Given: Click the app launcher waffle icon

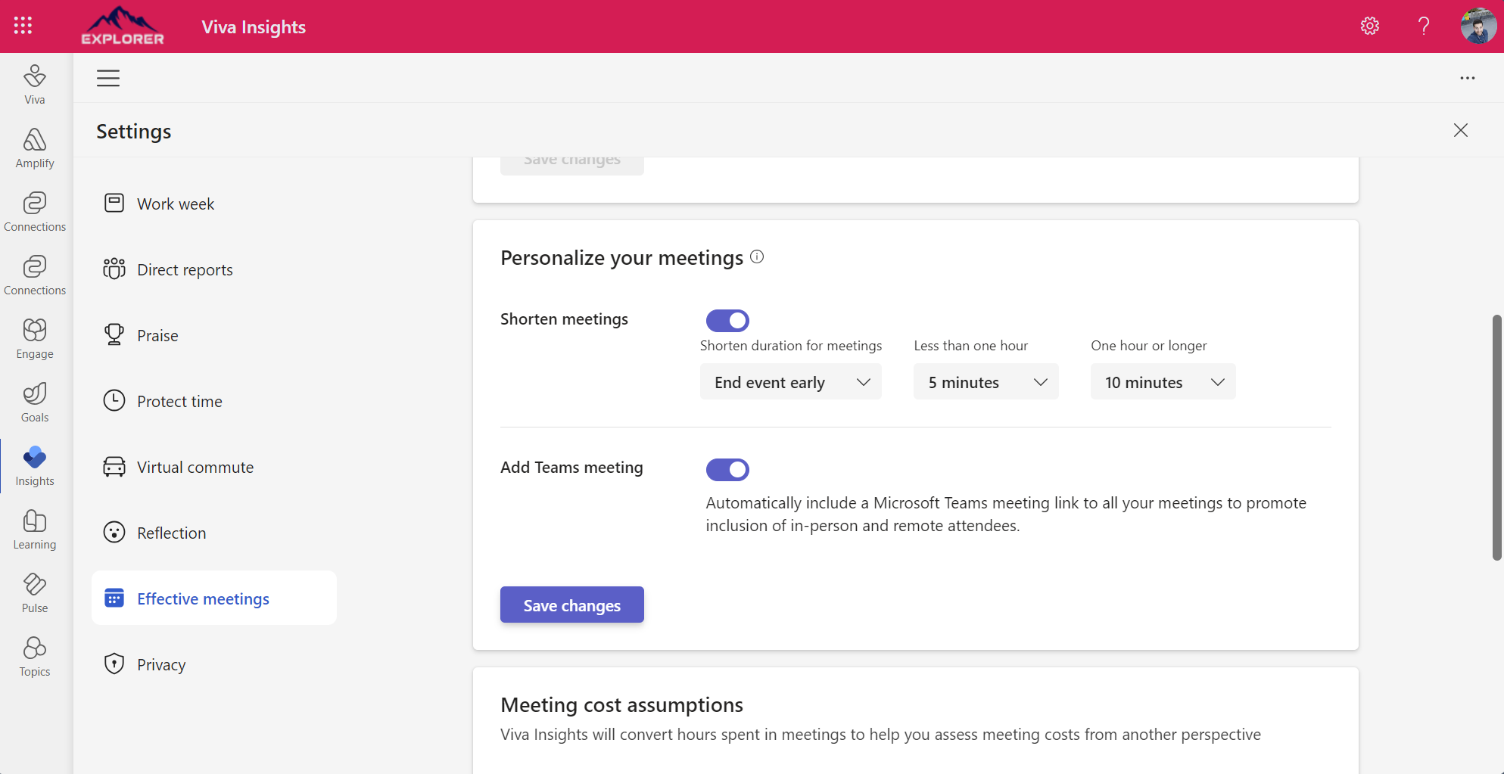Looking at the screenshot, I should coord(22,25).
